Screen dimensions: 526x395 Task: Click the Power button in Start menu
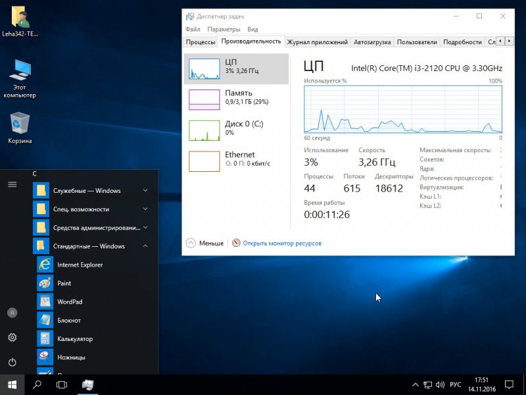click(x=12, y=362)
